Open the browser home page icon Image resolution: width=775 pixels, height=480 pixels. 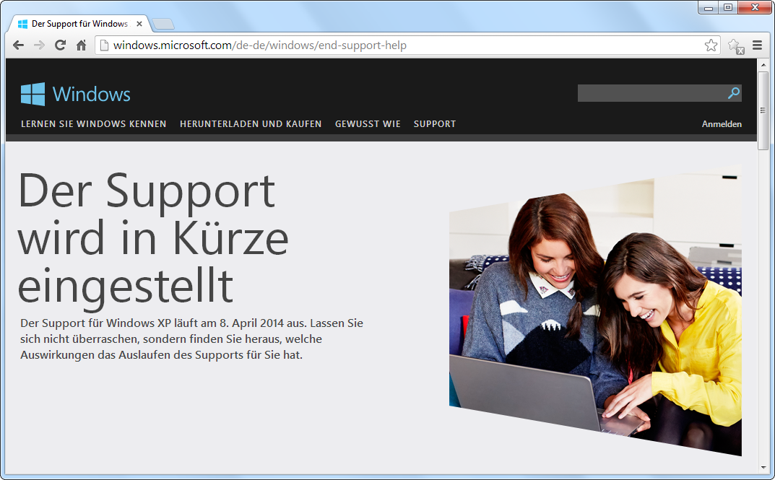(x=81, y=45)
